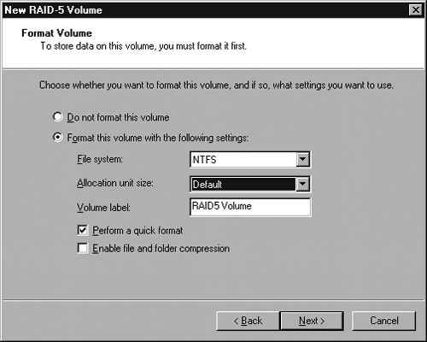Click the Volume label text field
This screenshot has height=342, width=427.
point(250,207)
